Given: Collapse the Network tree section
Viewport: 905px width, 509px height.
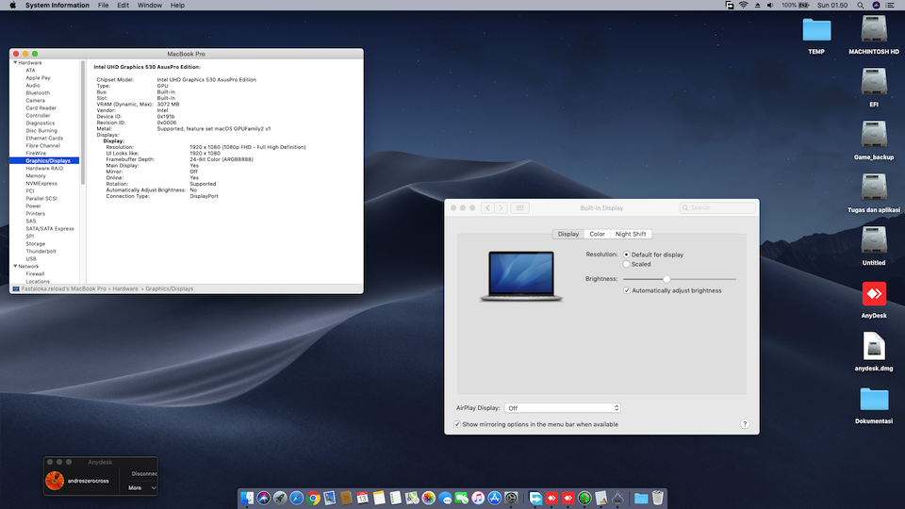Looking at the screenshot, I should tap(15, 266).
